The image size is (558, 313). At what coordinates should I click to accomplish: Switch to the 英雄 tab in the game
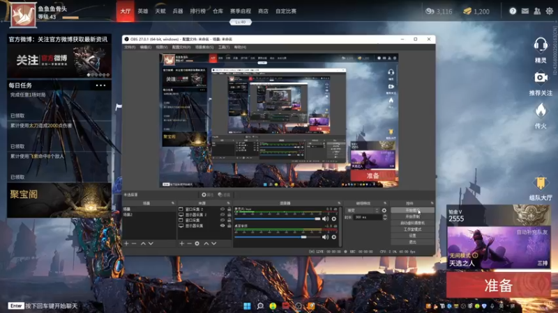pos(143,11)
